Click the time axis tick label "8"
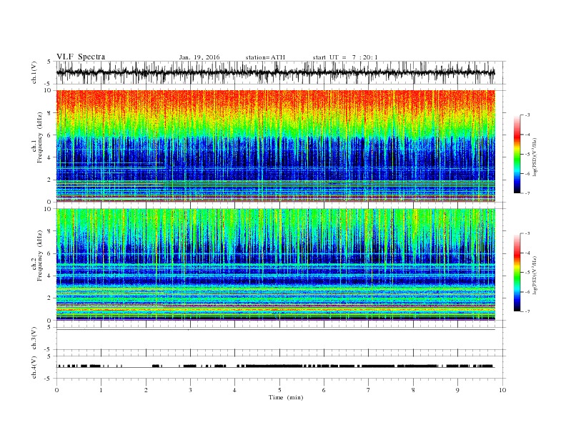Image resolution: width=566 pixels, height=438 pixels. pos(413,390)
